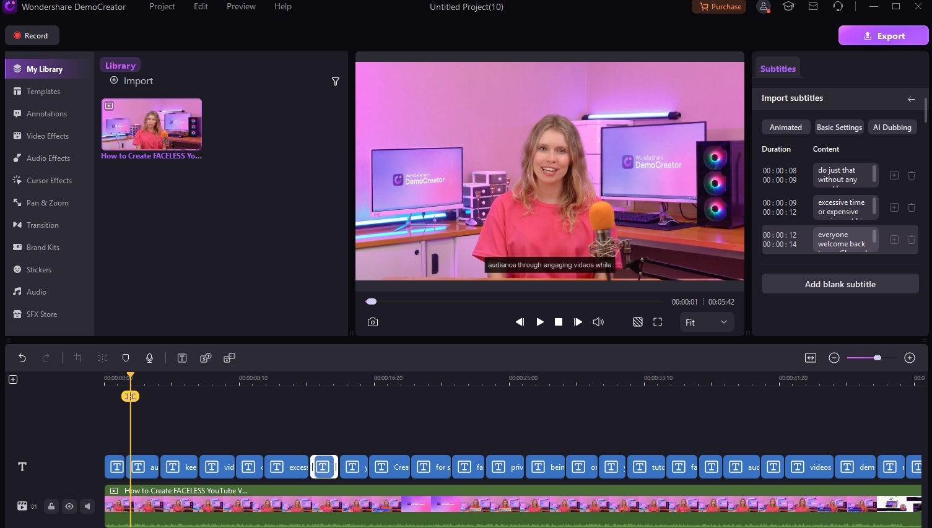
Task: Take a snapshot of the preview
Action: click(x=372, y=322)
